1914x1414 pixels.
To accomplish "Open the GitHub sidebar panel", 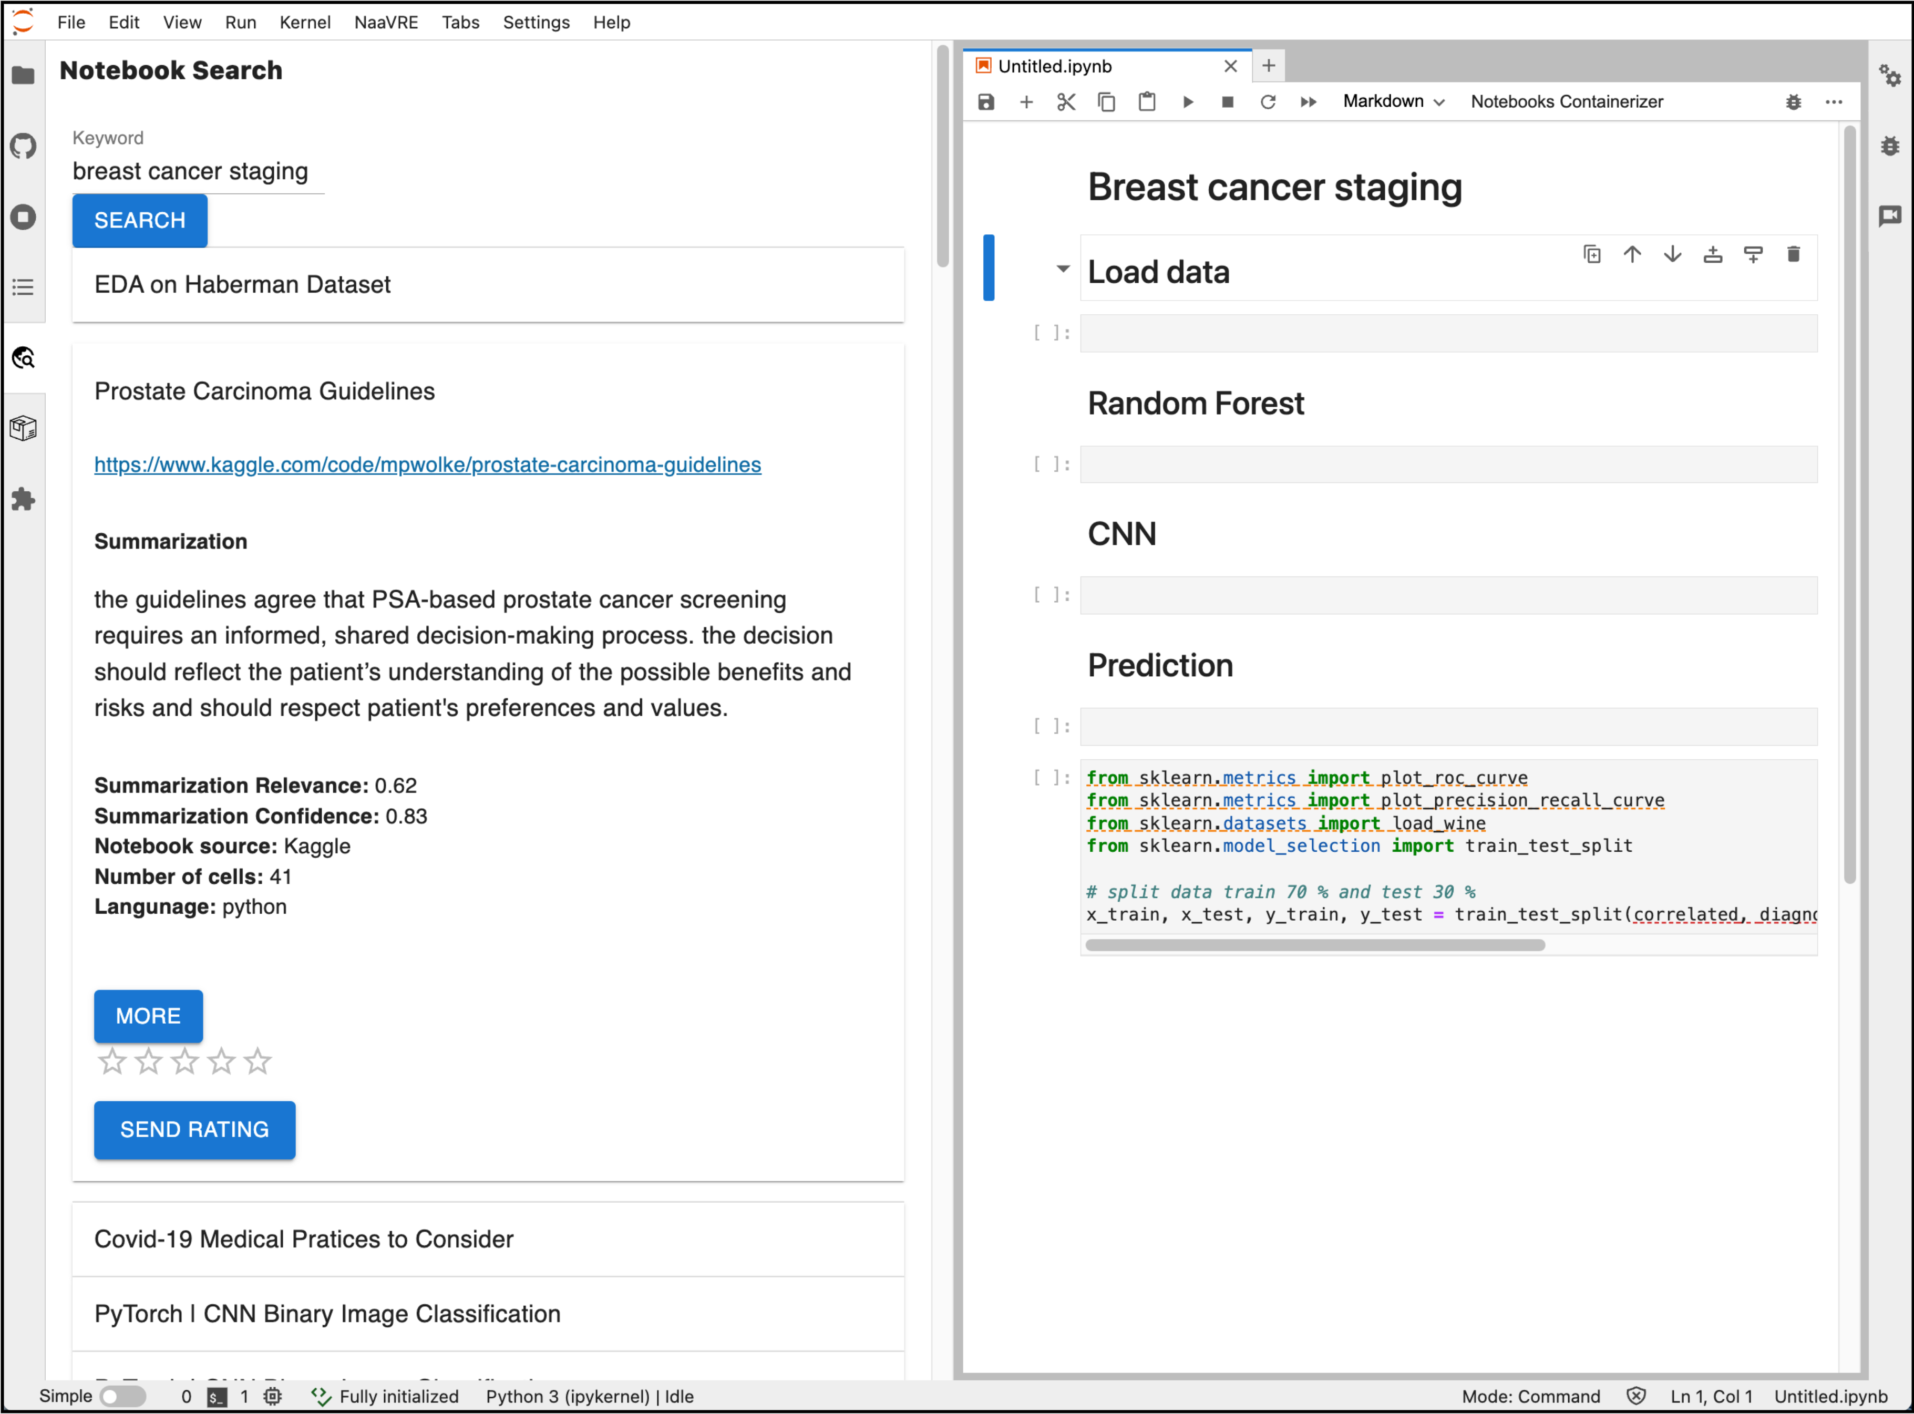I will (x=24, y=147).
